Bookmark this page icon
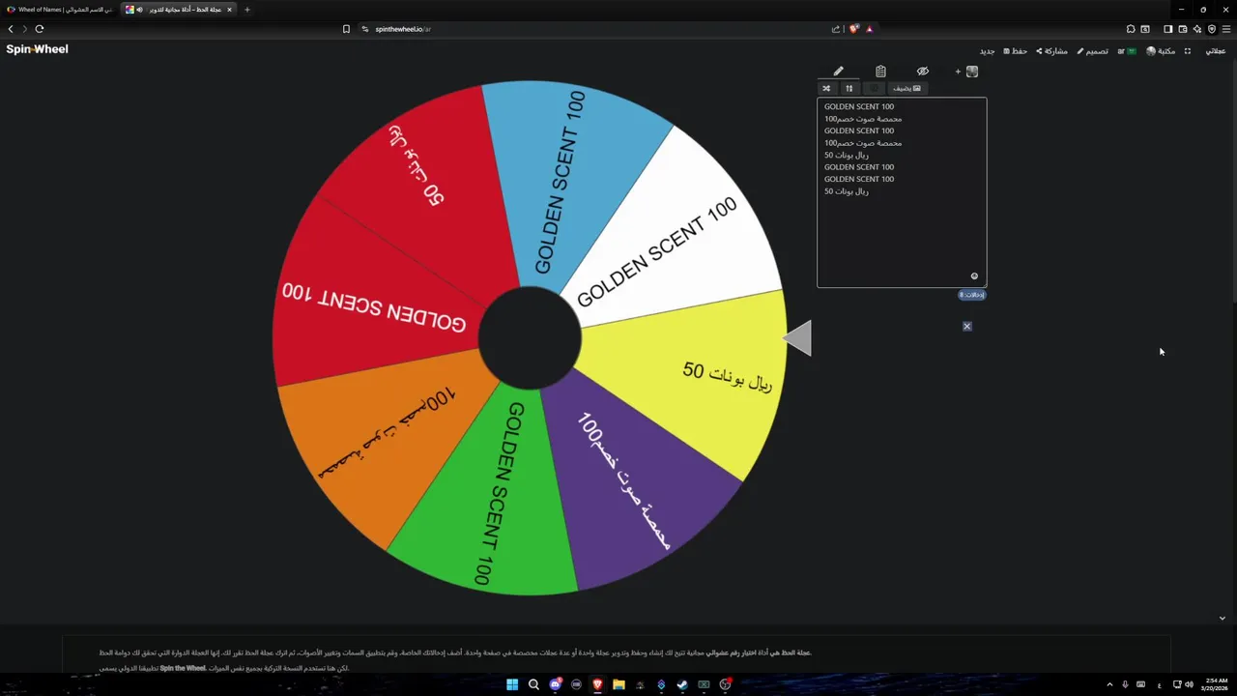 (x=346, y=29)
